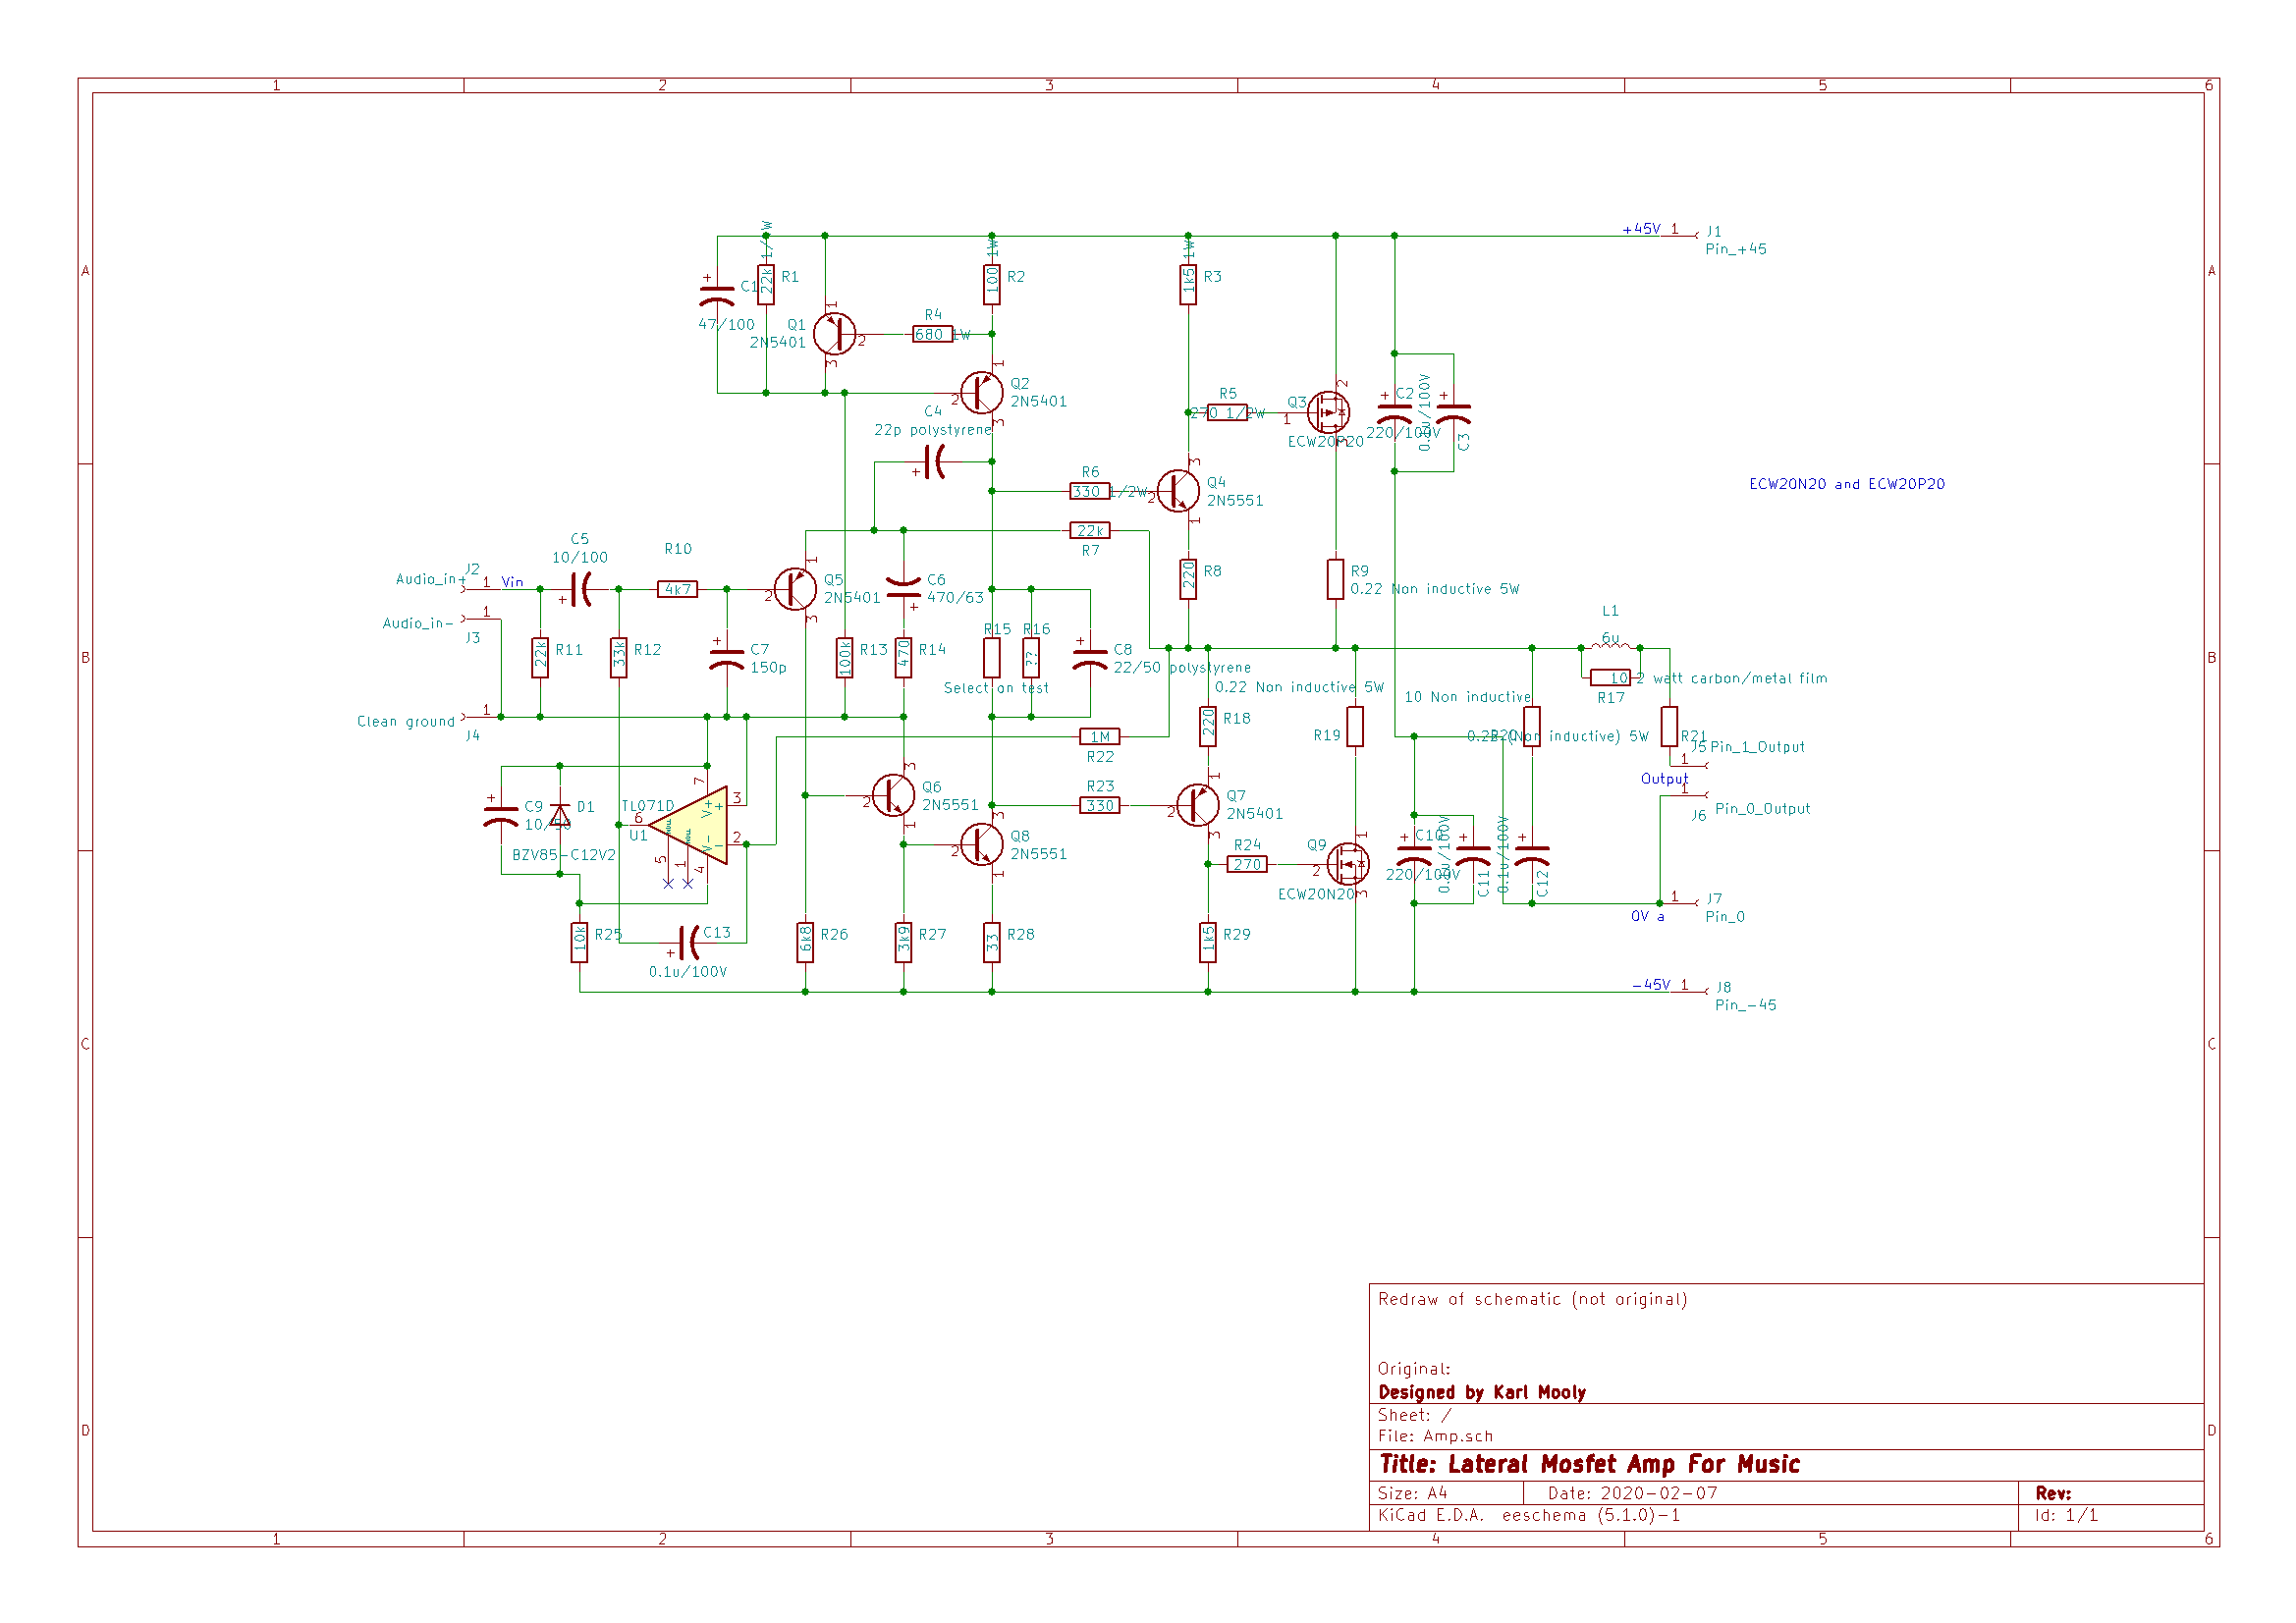This screenshot has width=2296, height=1623.
Task: Select the 'Size: A4' field
Action: pyautogui.click(x=1413, y=1493)
